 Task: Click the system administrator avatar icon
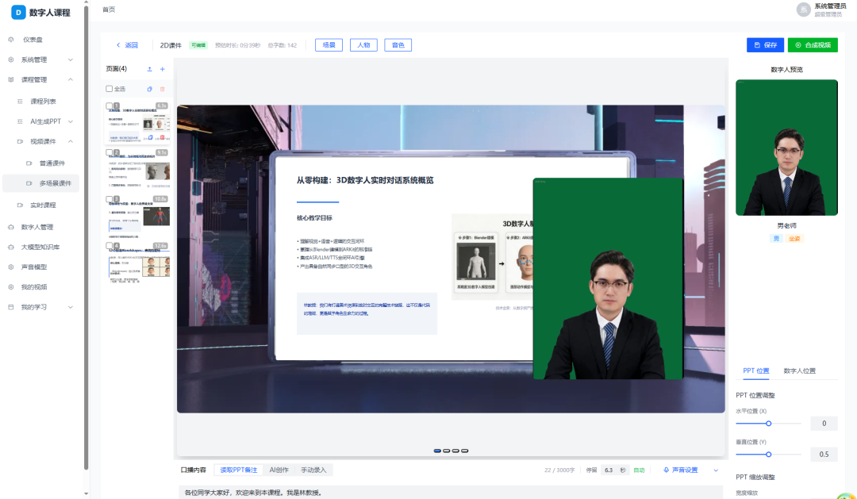[803, 10]
